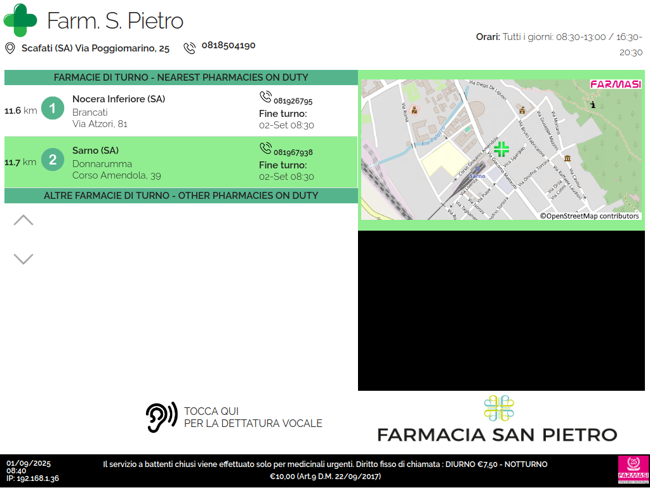650x488 pixels.
Task: Click the phone icon for Brancati pharmacy
Action: click(x=265, y=97)
